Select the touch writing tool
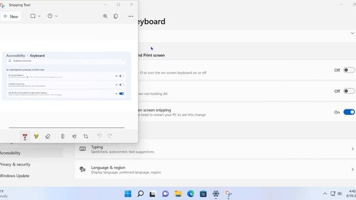This screenshot has height=200, width=356. tap(74, 136)
